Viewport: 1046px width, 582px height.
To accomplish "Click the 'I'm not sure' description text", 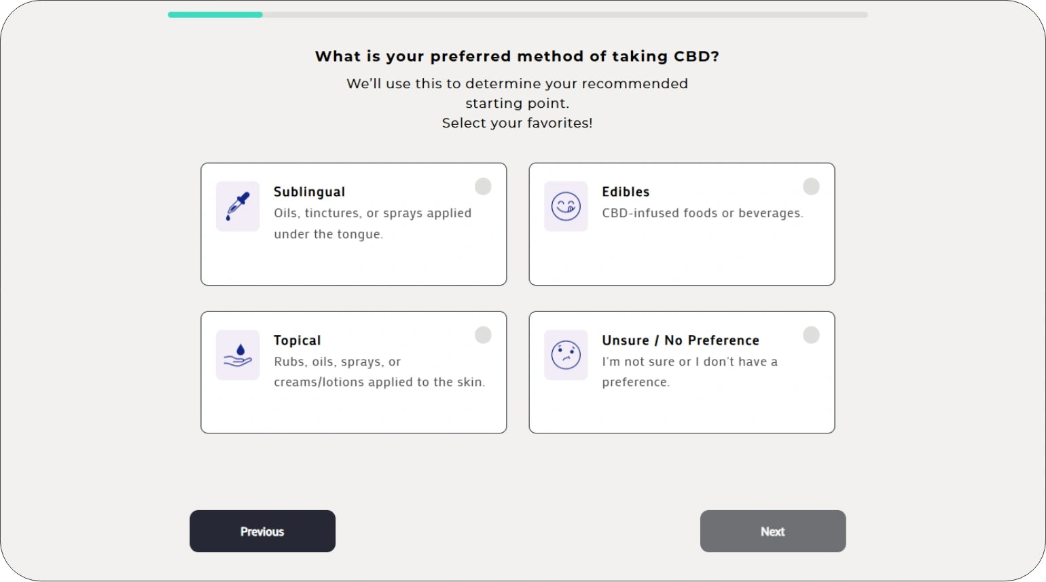I will [689, 372].
